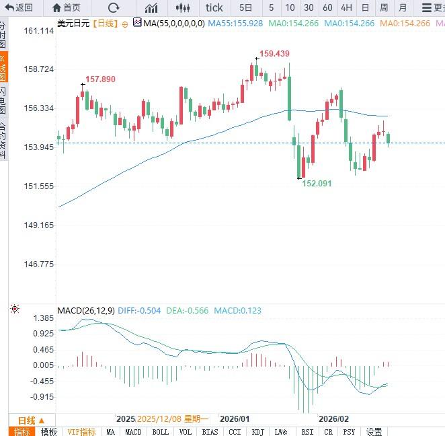This screenshot has width=445, height=436.
Task: Click the 152.091 low candle marker
Action: [x=300, y=178]
